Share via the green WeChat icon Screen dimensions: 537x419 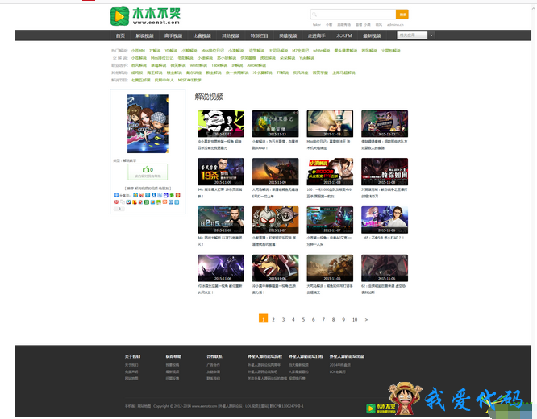click(x=172, y=195)
